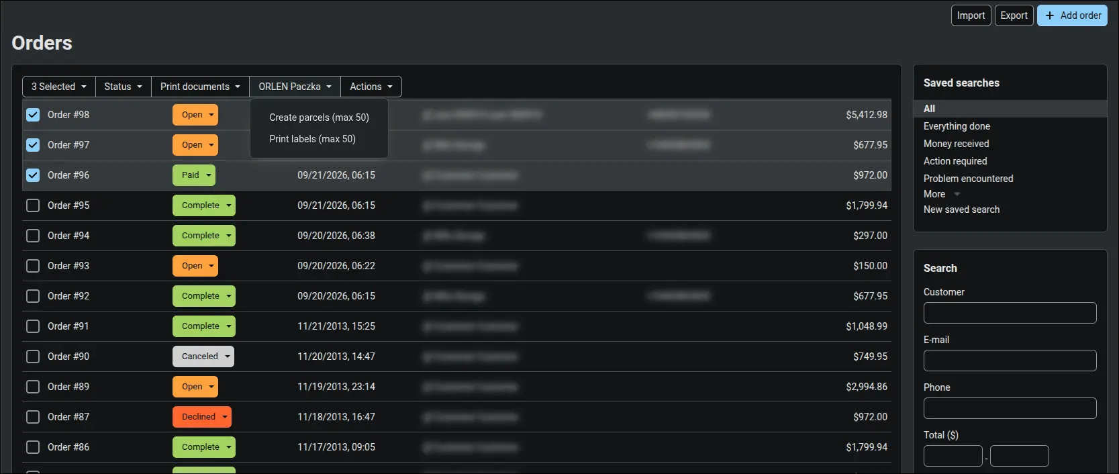Click the minimum Total ($) field
1119x474 pixels.
953,456
